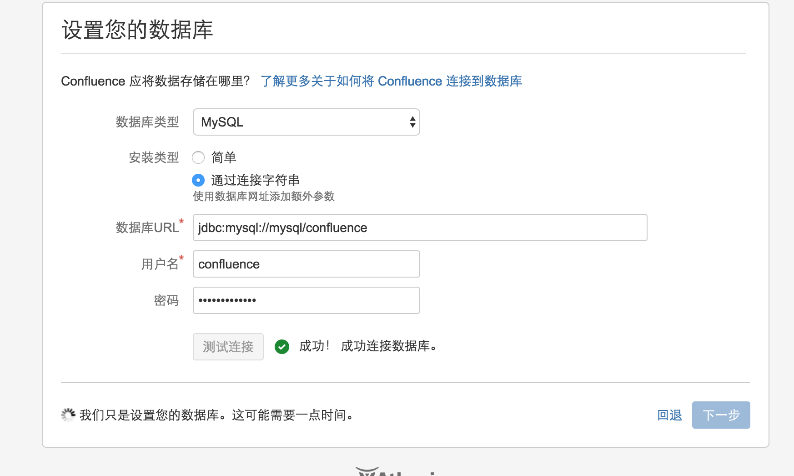The height and width of the screenshot is (476, 794).
Task: Click the loading spinner icon near bottom
Action: pos(67,415)
